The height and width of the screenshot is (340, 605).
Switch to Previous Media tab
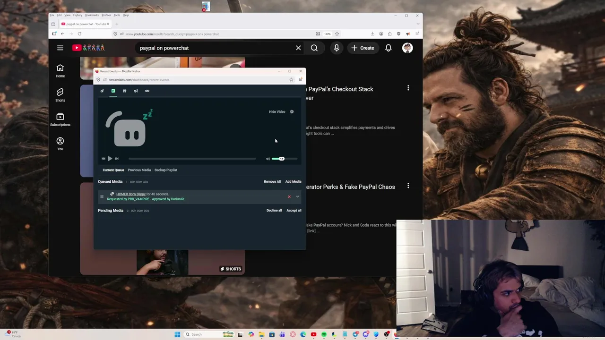click(x=139, y=170)
